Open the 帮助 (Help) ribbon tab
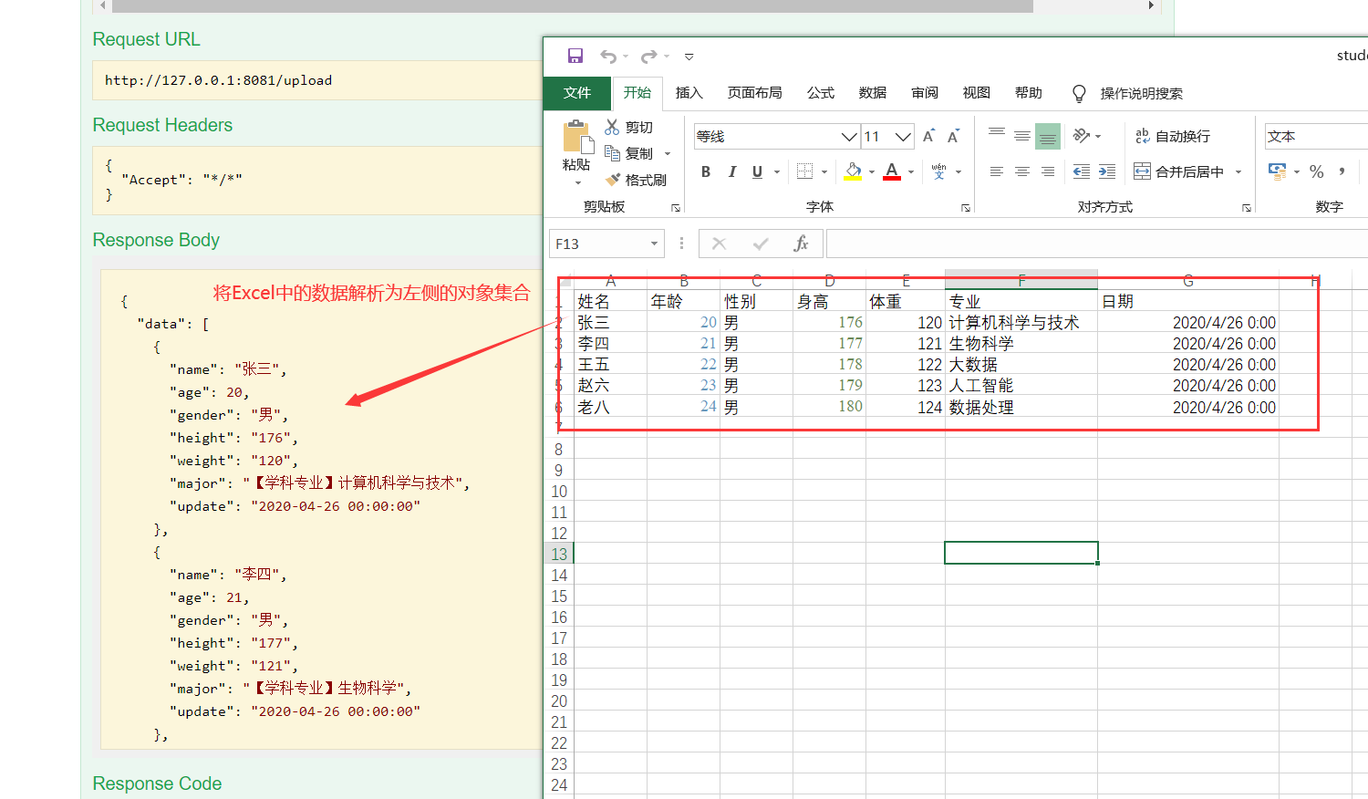This screenshot has width=1368, height=799. tap(1029, 93)
